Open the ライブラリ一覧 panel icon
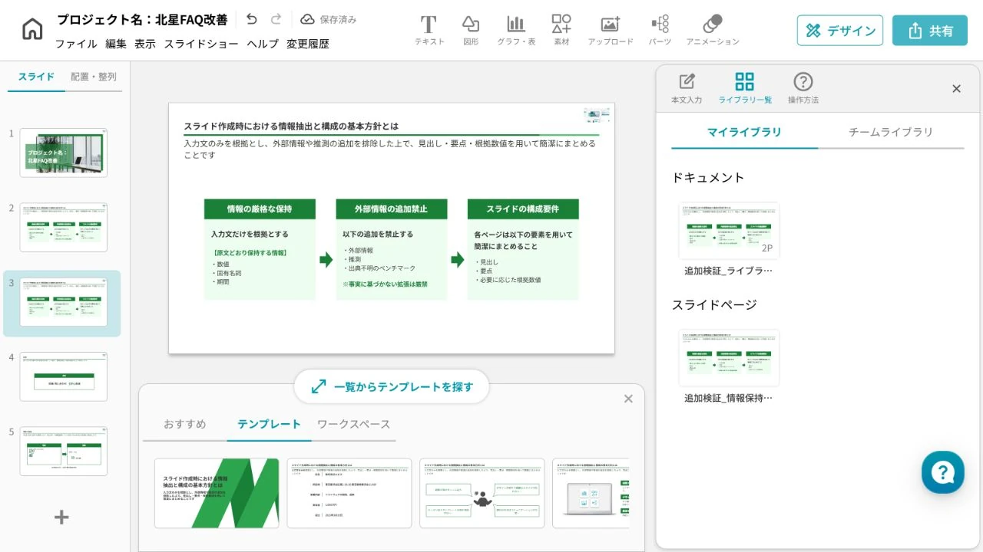Image resolution: width=983 pixels, height=552 pixels. click(745, 89)
